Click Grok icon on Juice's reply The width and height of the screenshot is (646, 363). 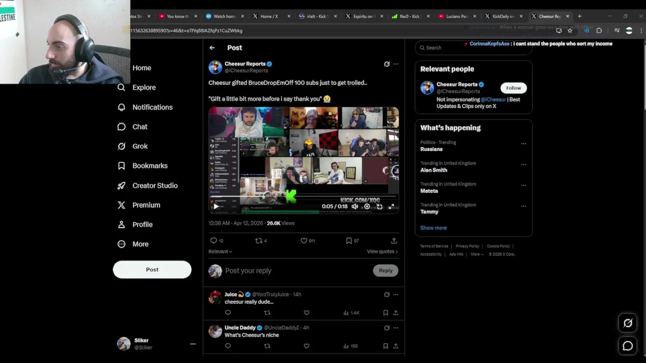(x=387, y=294)
